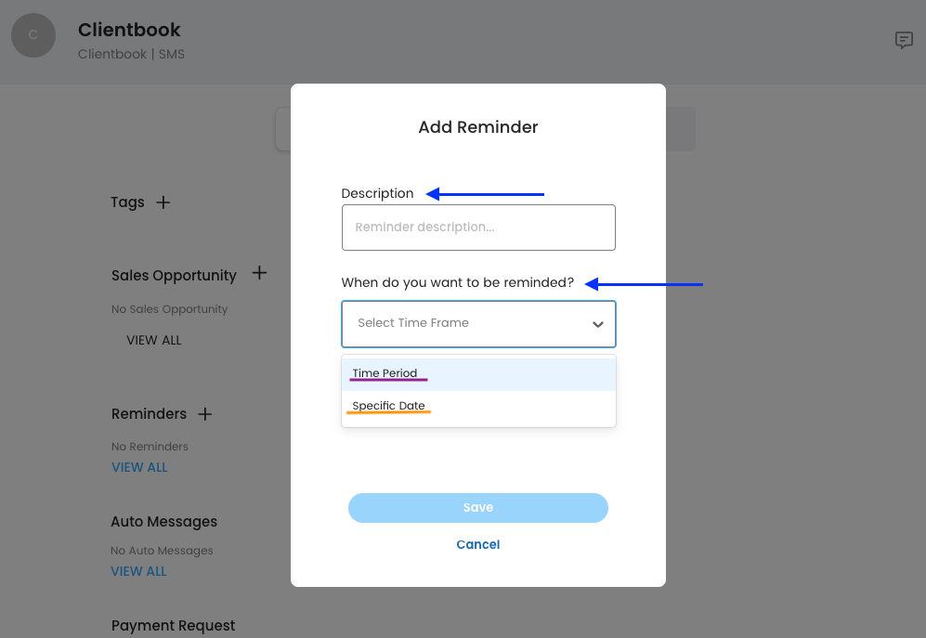Click the Select Time Frame combo box

click(464, 323)
